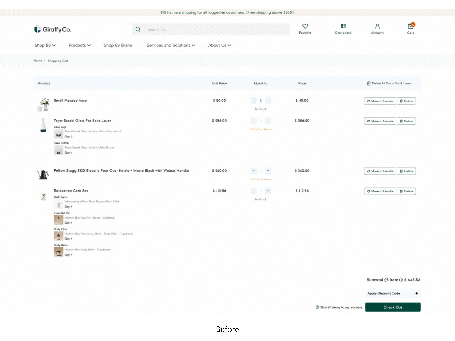This screenshot has width=455, height=341.
Task: Open Fellow Stagg EKG Electric Kettle title
Action: (x=121, y=170)
